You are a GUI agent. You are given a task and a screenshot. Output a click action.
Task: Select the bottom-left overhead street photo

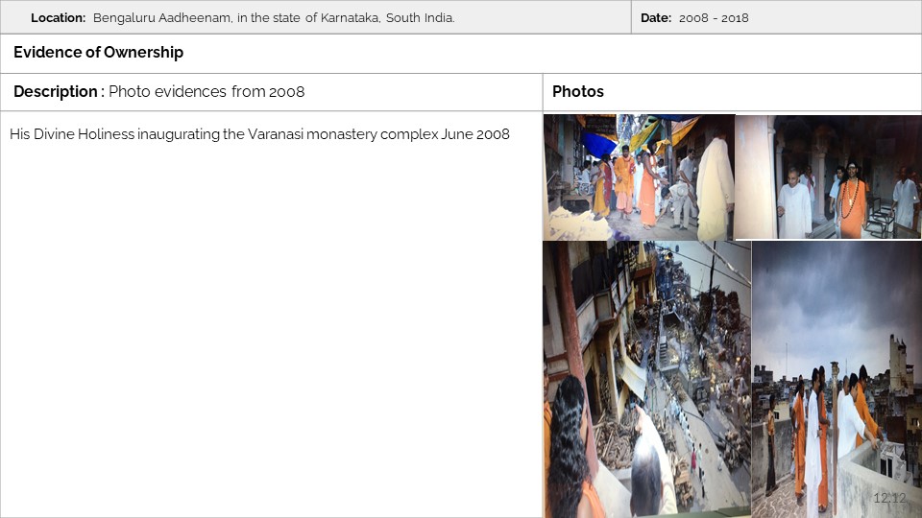[646, 379]
